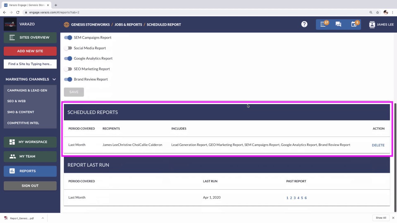Turn on SEO Marketing Report switch
Viewport: 397px width, 223px height.
[68, 69]
